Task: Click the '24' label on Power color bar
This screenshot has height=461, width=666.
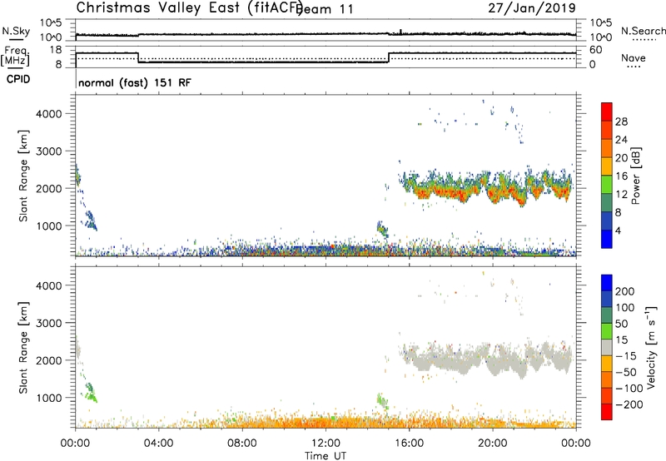Action: [621, 140]
